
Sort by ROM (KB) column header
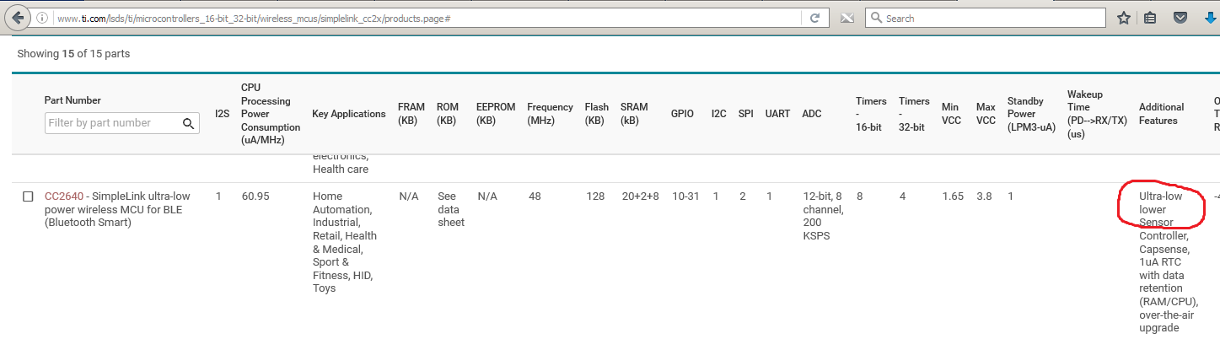pyautogui.click(x=448, y=114)
